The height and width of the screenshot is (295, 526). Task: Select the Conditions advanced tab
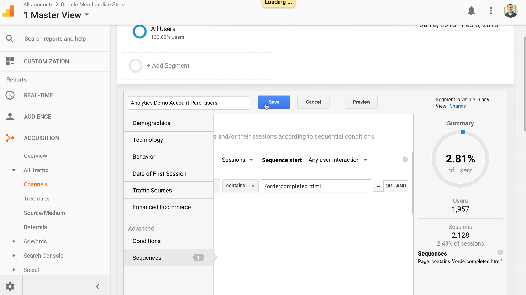pyautogui.click(x=168, y=241)
